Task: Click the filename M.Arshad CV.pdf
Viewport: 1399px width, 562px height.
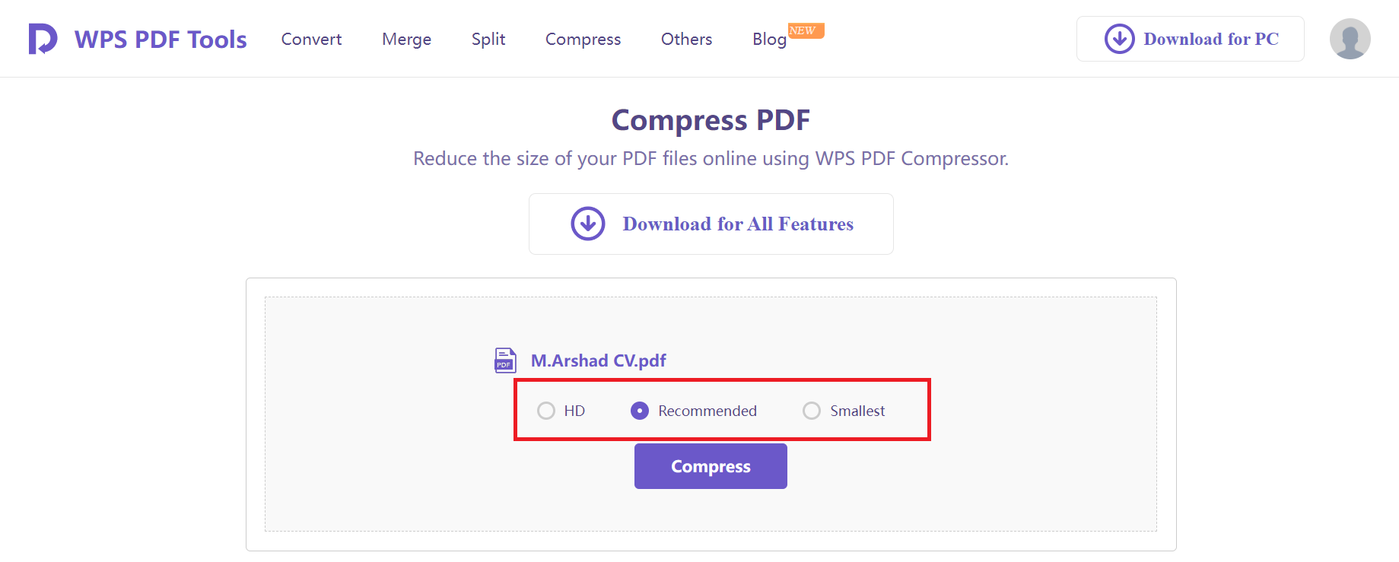Action: pos(599,360)
